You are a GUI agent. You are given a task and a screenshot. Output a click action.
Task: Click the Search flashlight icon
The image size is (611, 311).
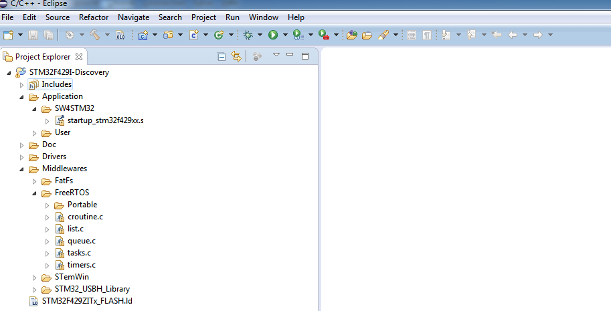[x=383, y=35]
